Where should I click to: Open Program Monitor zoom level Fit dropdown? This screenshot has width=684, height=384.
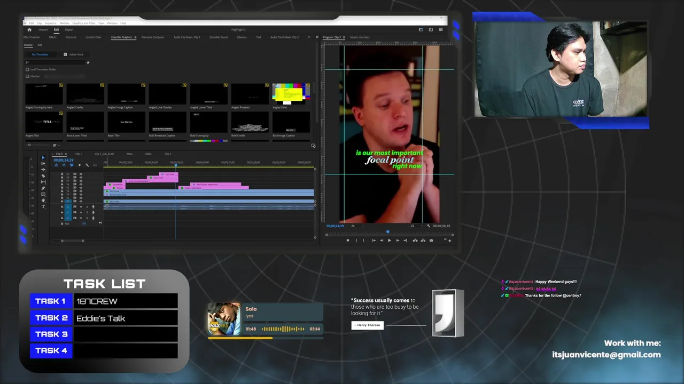click(357, 226)
